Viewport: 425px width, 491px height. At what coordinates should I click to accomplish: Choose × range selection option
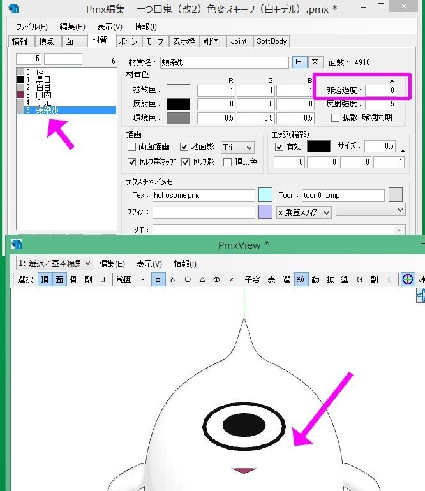(231, 279)
